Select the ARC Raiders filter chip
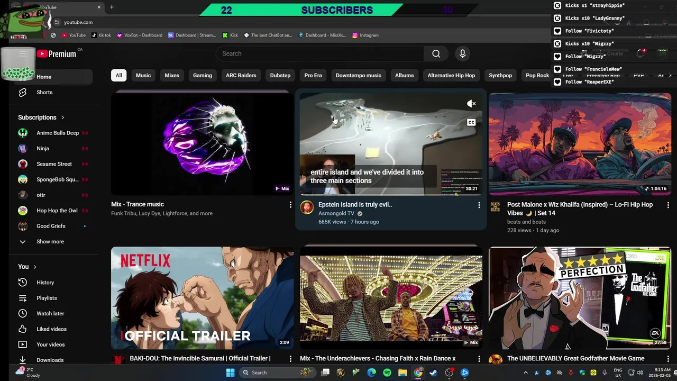This screenshot has height=381, width=677. pos(241,75)
